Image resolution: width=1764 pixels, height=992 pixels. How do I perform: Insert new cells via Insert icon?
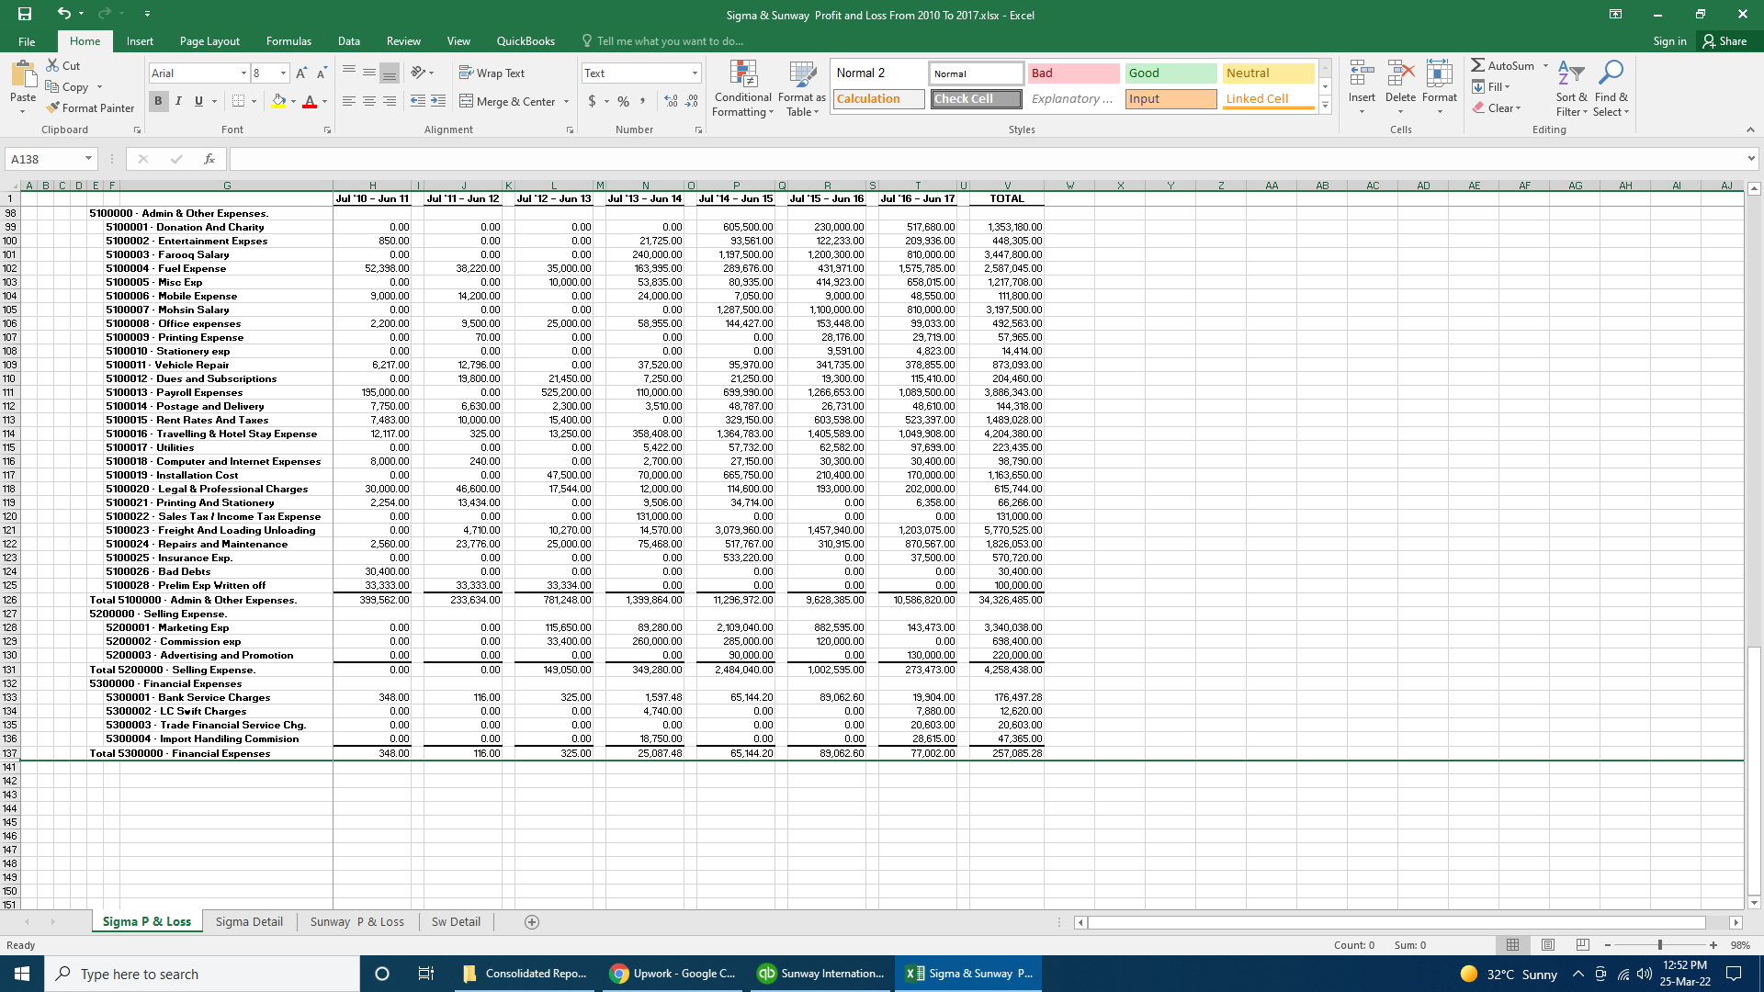coord(1362,87)
